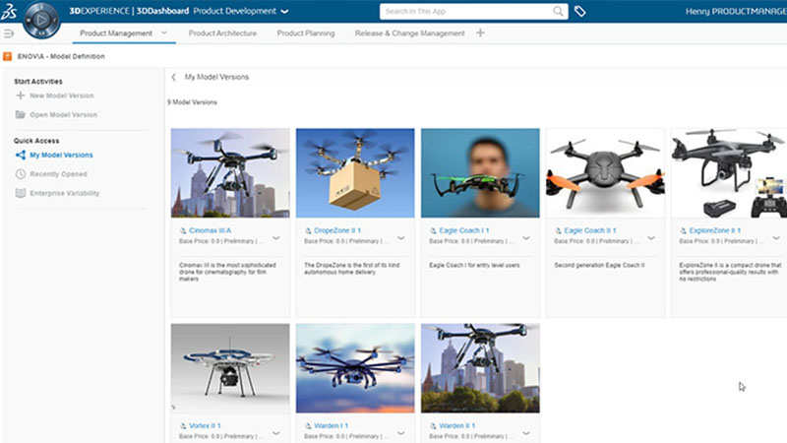Select the DropeZone delivery box drone thumbnail
Screen dimensions: 787x443
coord(355,173)
